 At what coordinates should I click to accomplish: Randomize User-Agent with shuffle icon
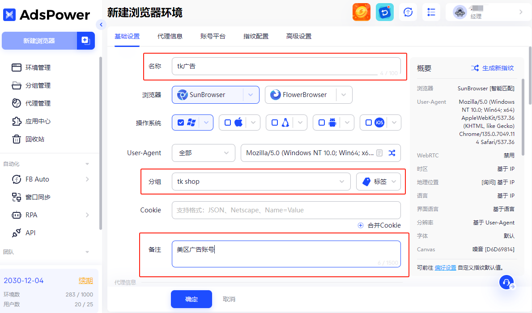click(392, 153)
